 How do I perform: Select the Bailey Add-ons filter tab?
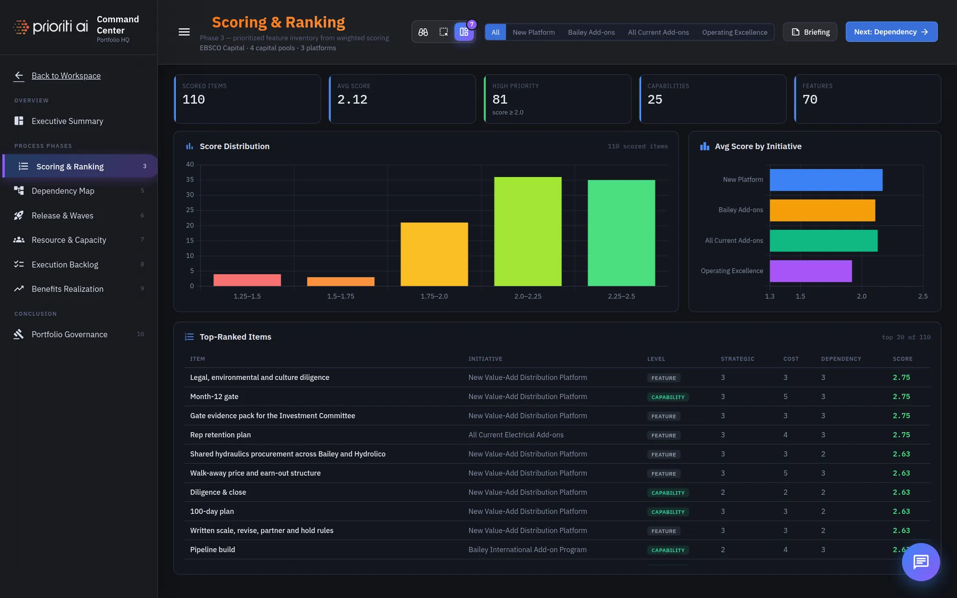point(591,32)
